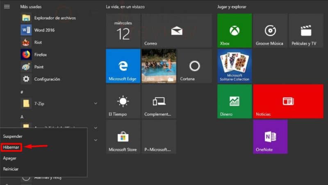Launch the OneNote tile
The width and height of the screenshot is (328, 185).
pos(270,137)
